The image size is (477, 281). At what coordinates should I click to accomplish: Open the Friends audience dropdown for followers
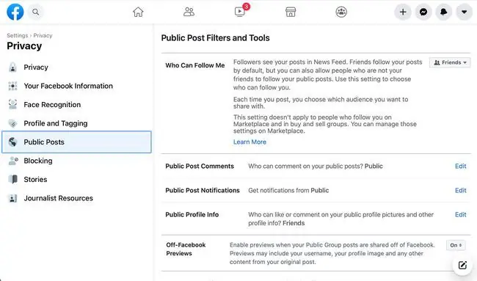[450, 62]
